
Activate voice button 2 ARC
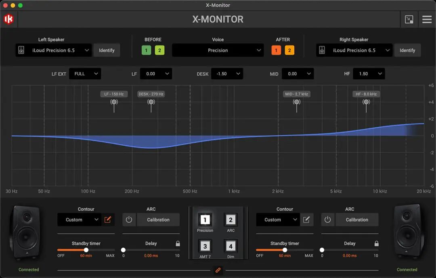[231, 220]
